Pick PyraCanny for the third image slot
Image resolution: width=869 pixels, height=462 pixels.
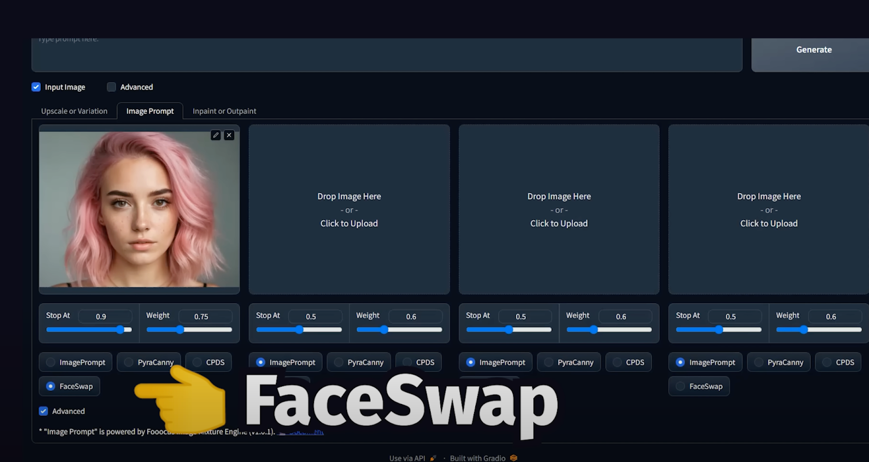click(569, 362)
